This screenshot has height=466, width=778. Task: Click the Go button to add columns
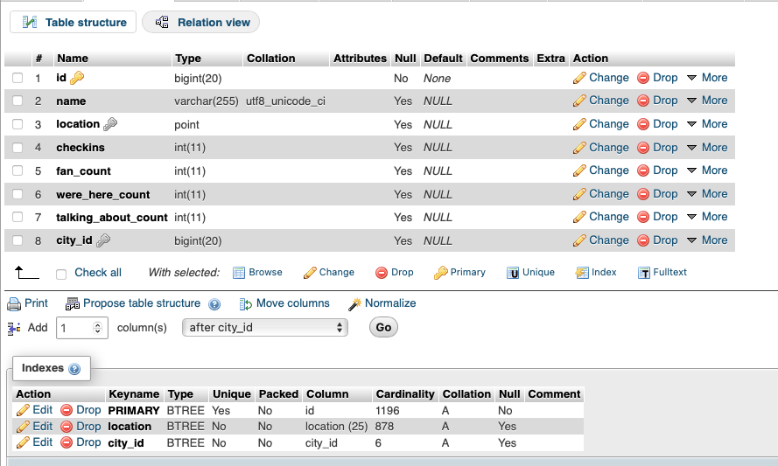(383, 328)
